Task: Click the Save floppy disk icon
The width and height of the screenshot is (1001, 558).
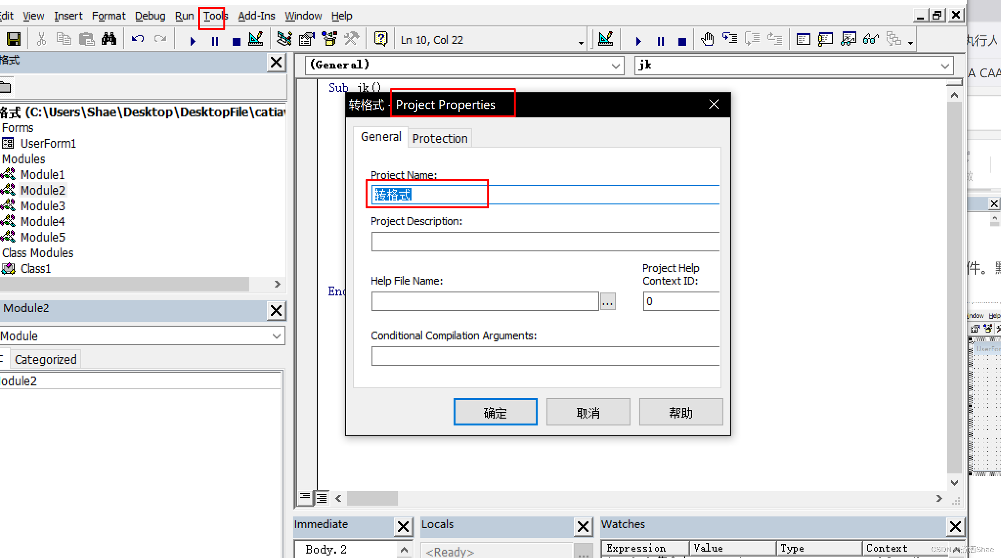Action: [13, 39]
